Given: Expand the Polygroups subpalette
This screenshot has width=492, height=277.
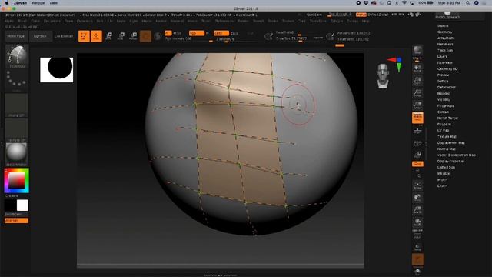Looking at the screenshot, I should 445,106.
